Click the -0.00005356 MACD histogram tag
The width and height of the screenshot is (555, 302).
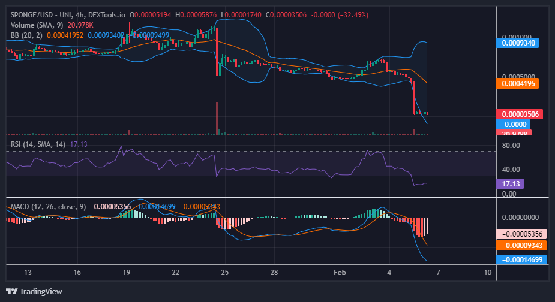pos(522,234)
